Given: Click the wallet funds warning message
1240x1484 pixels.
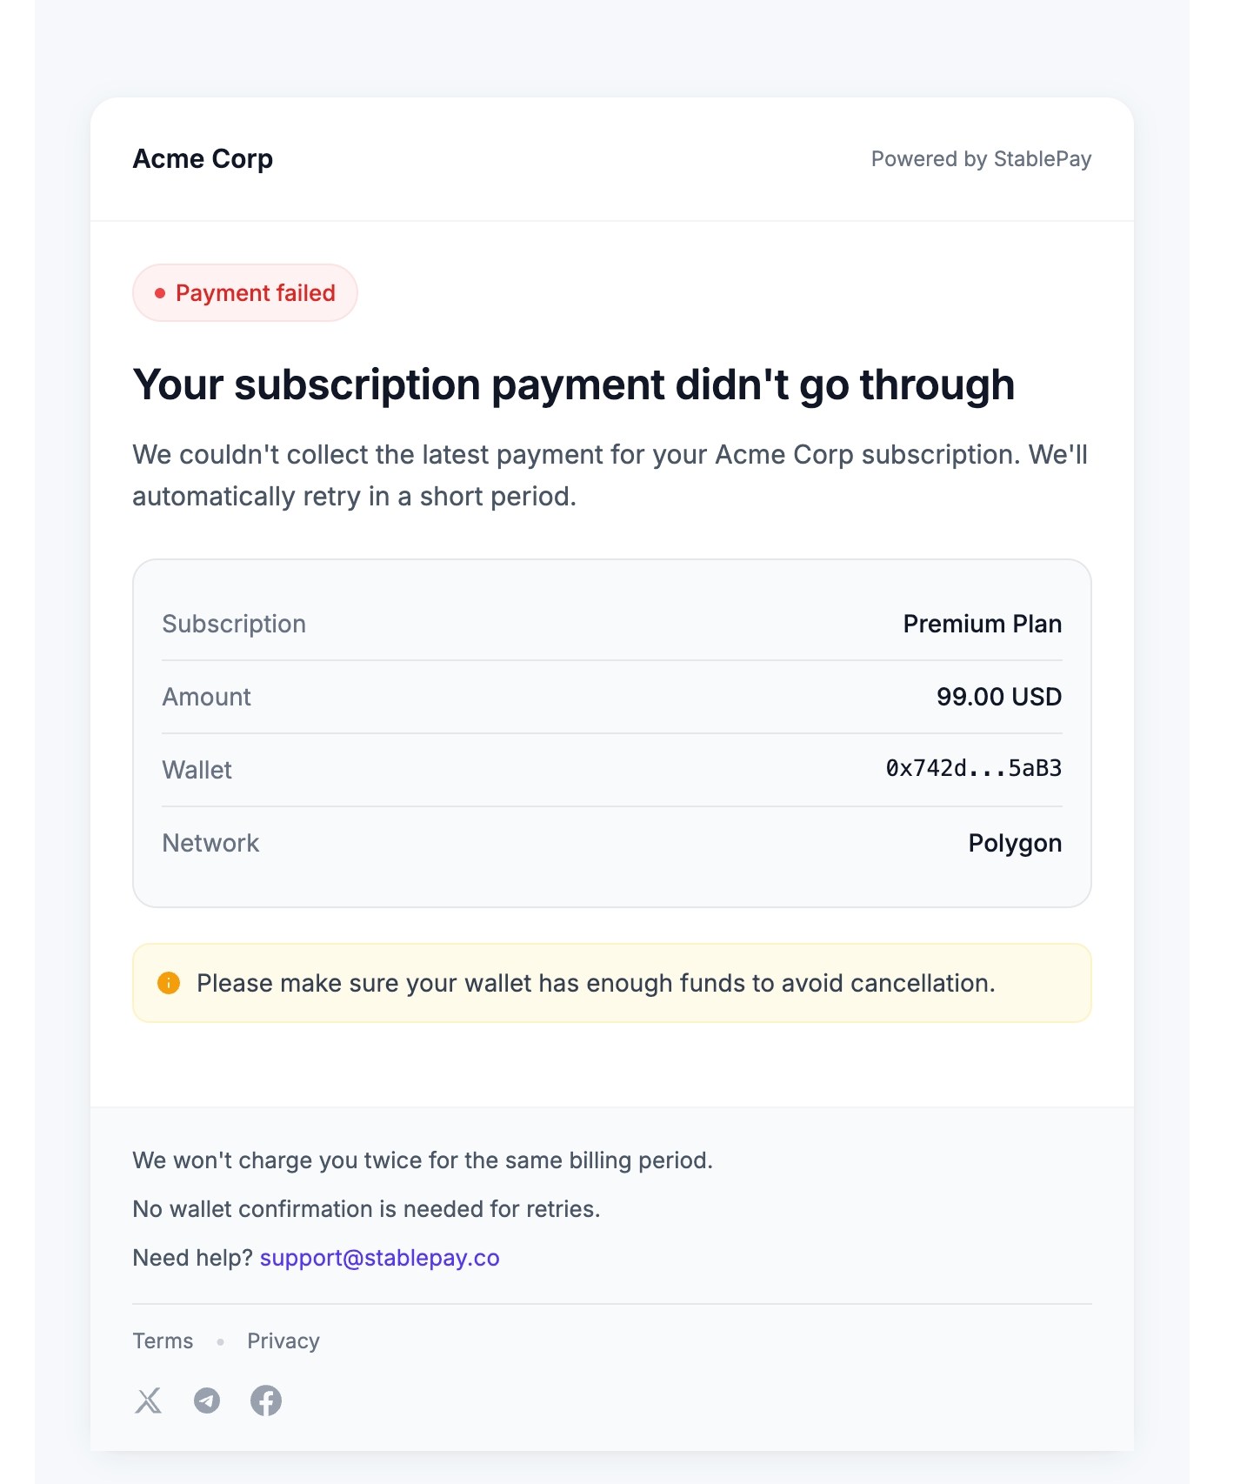Looking at the screenshot, I should point(596,983).
